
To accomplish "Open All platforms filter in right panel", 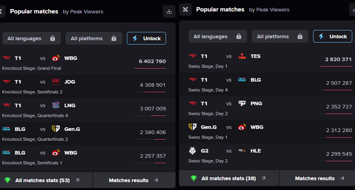I will coord(280,36).
